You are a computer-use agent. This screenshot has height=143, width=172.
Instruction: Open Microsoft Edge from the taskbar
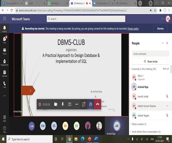pyautogui.click(x=83, y=139)
